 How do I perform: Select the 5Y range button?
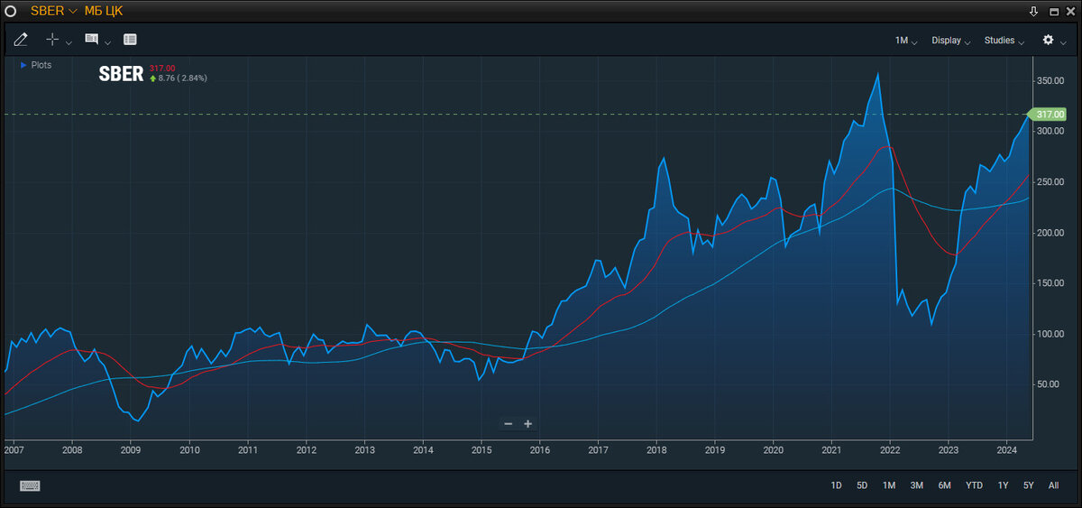point(1028,485)
